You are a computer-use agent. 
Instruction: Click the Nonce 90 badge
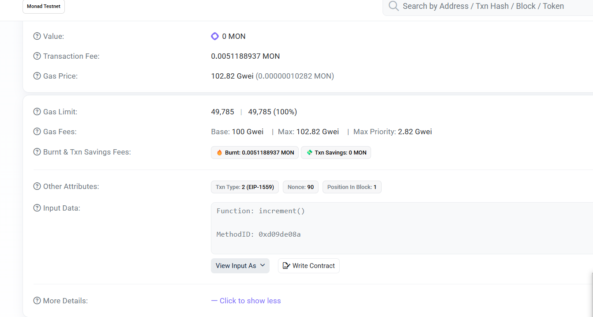click(300, 187)
